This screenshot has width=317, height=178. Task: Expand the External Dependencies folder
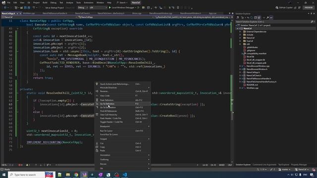pyautogui.click(x=240, y=32)
